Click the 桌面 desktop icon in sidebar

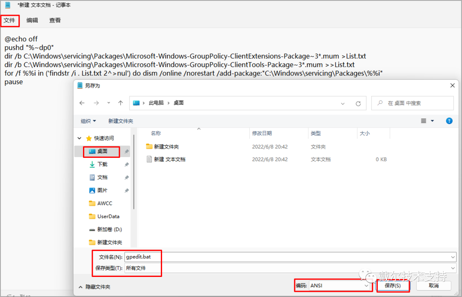click(92, 151)
